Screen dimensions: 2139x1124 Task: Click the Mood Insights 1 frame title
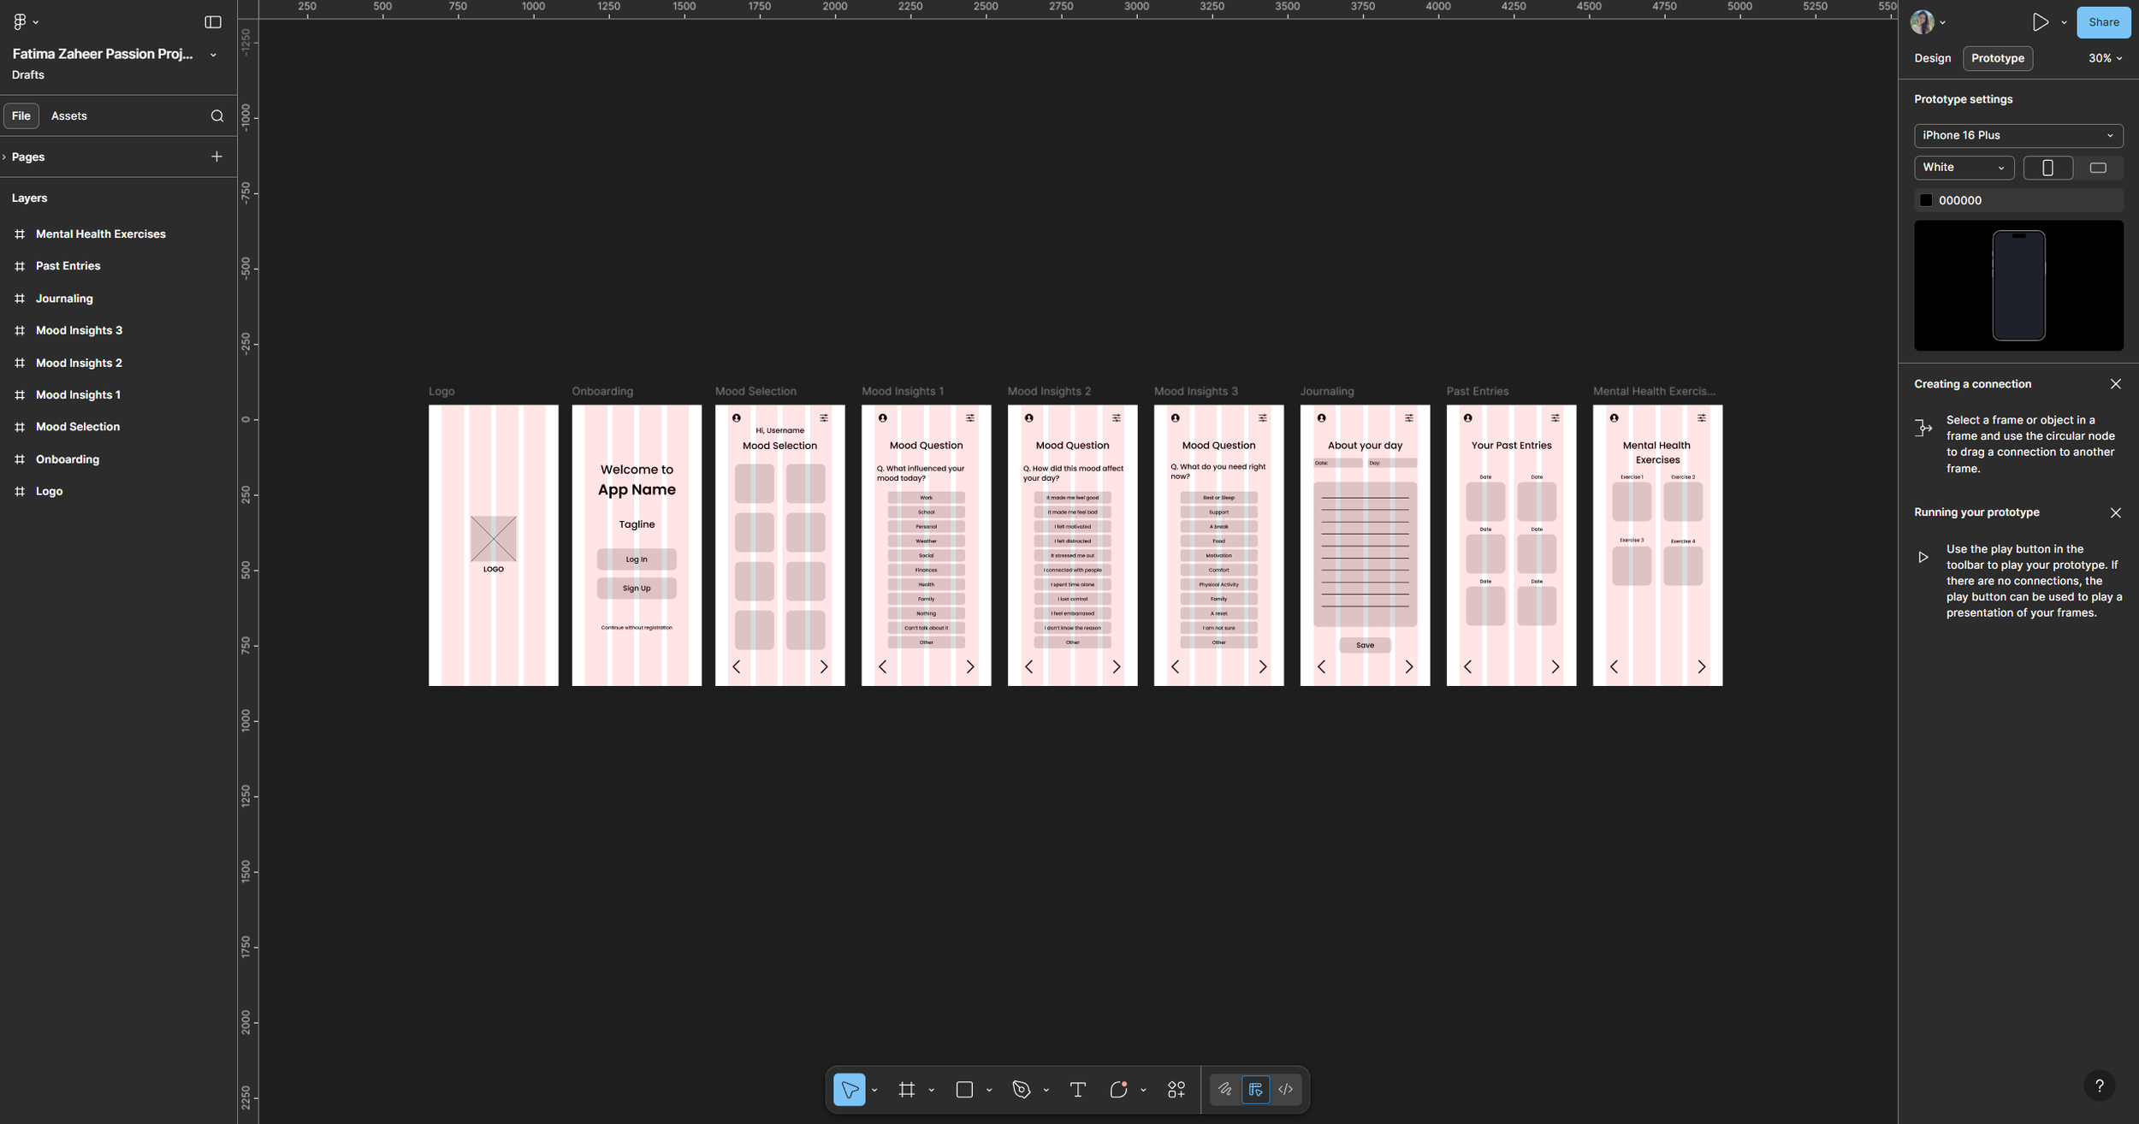click(903, 392)
